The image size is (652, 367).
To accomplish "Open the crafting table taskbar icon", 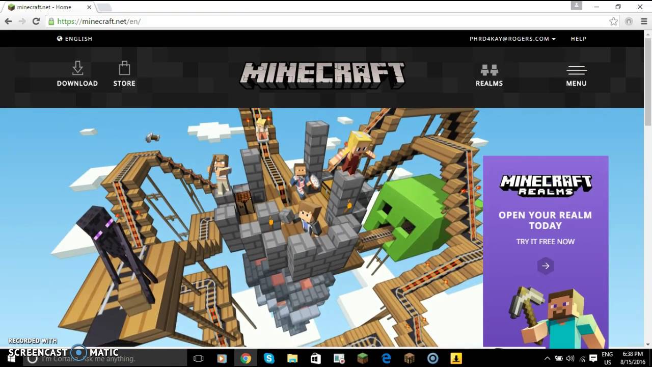I will coord(410,358).
